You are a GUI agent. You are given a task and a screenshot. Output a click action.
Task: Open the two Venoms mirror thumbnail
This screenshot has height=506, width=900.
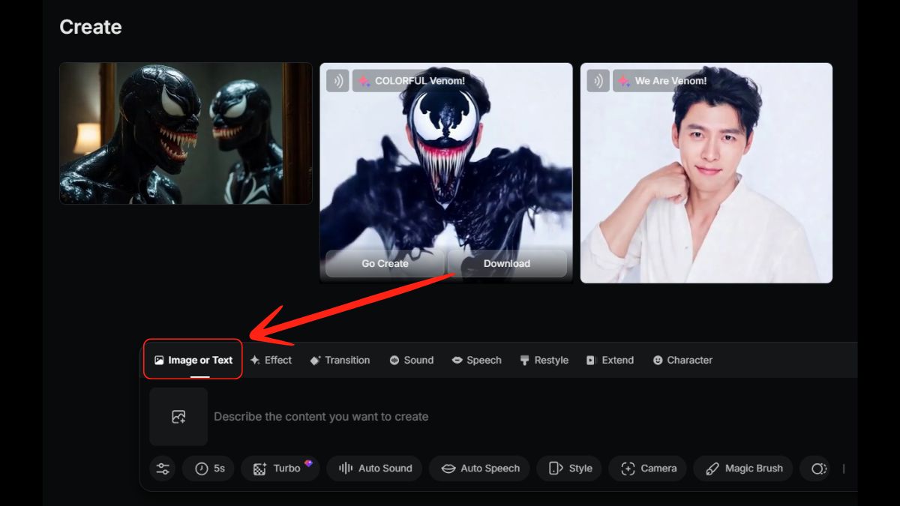186,133
